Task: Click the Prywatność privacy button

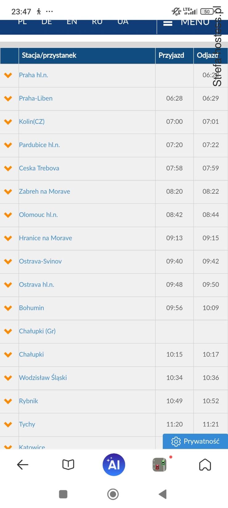Action: click(195, 441)
